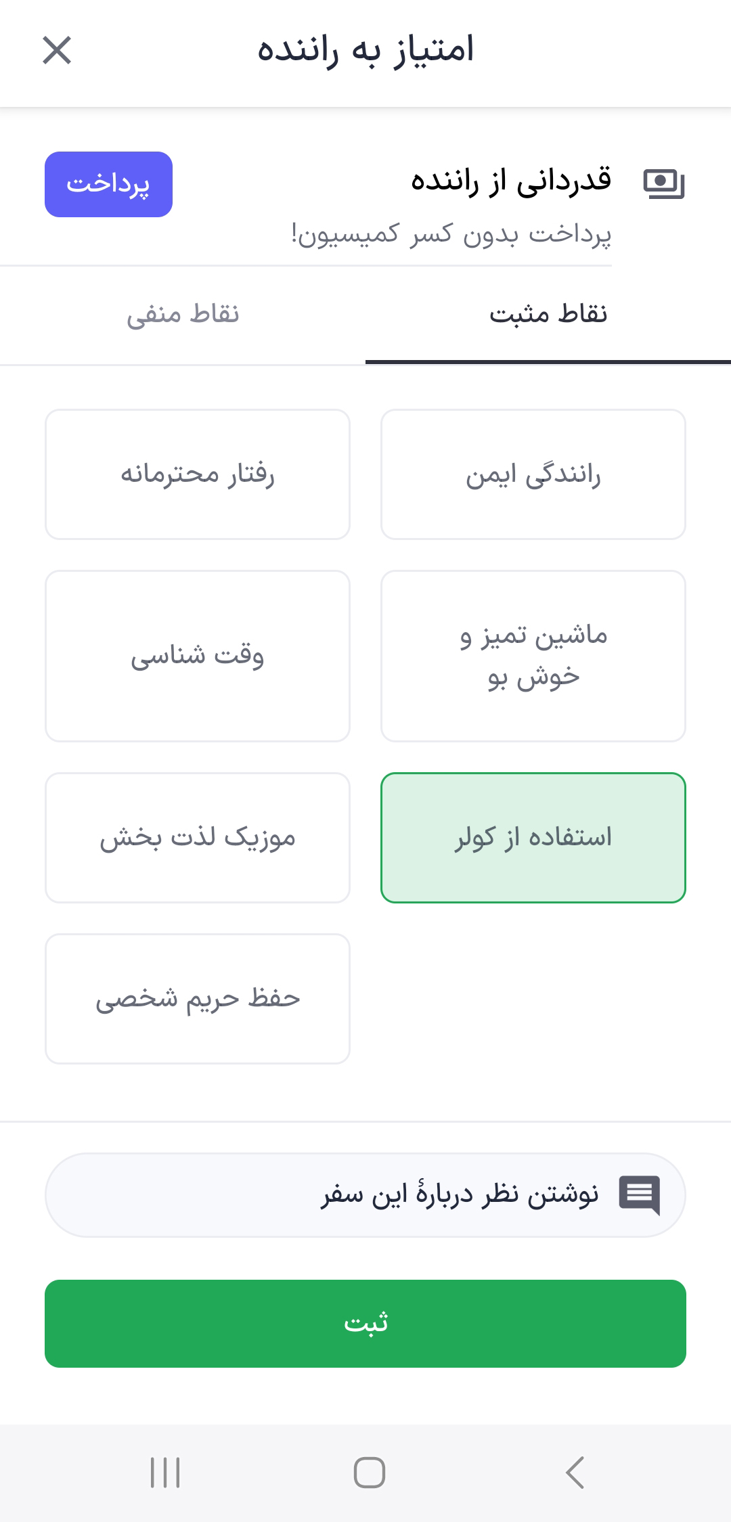Toggle the رانندگی ایمن option
The image size is (731, 1522).
click(533, 474)
